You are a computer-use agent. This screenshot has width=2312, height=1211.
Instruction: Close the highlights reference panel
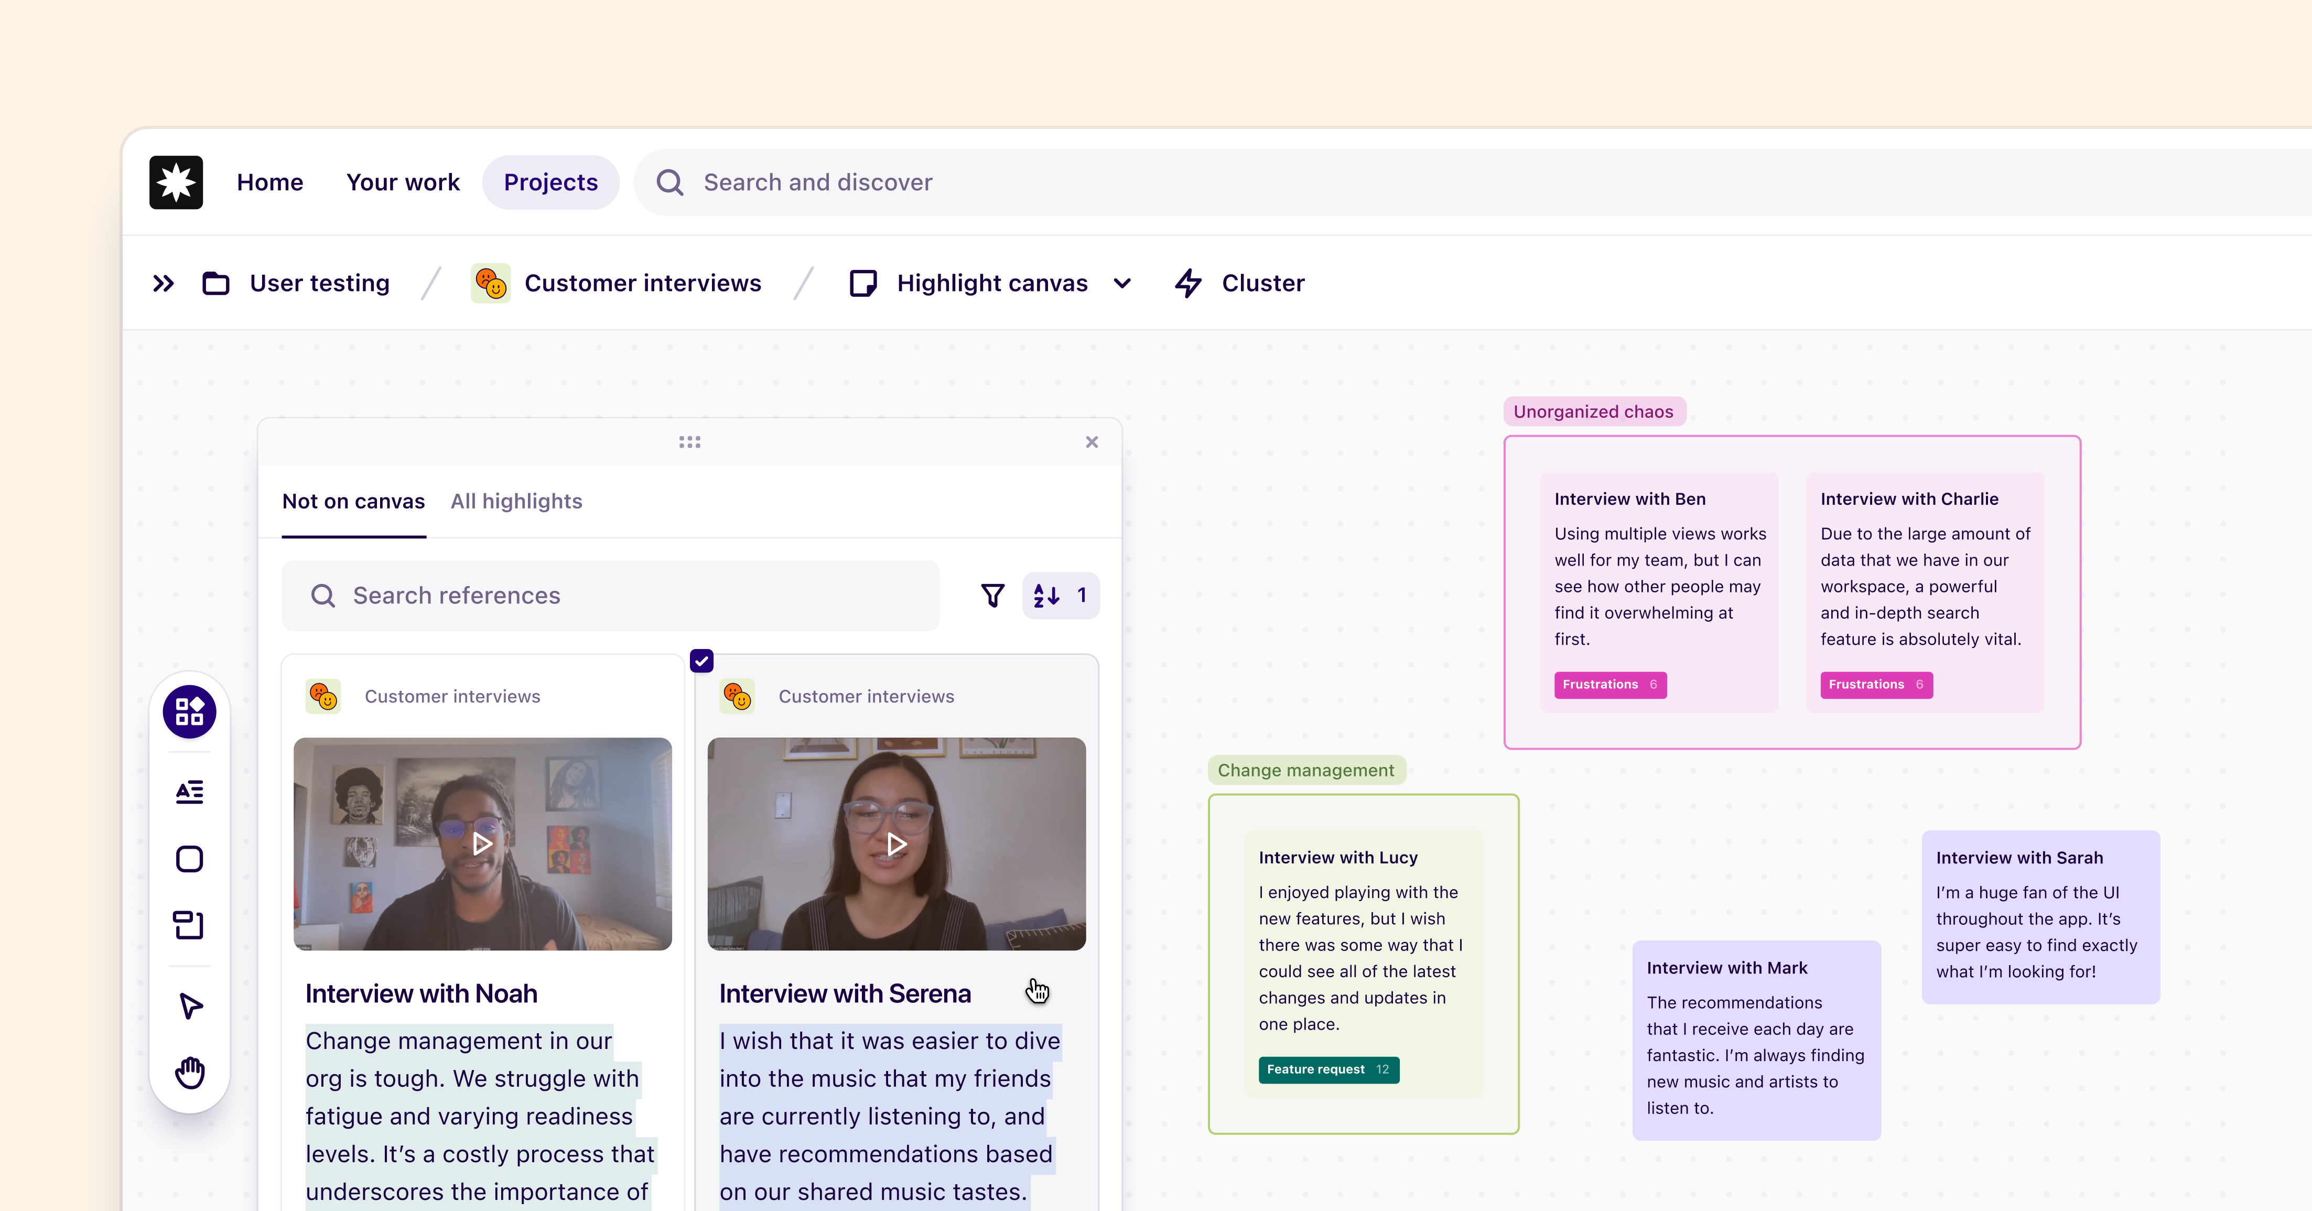tap(1092, 441)
